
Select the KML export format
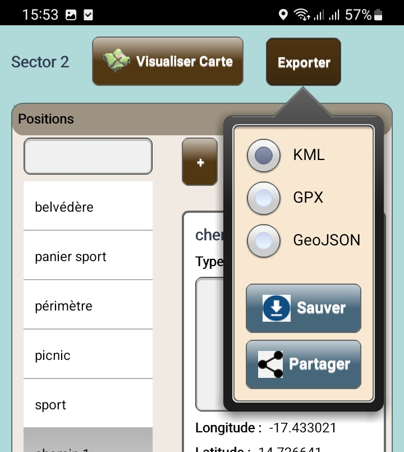(264, 155)
